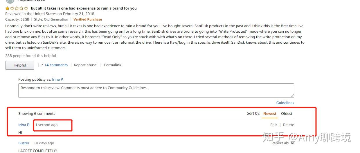
Task: Open Buster's profile link
Action: [24, 143]
